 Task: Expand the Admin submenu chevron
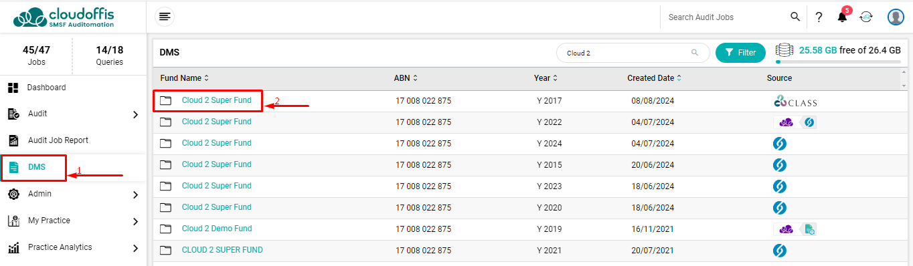pyautogui.click(x=136, y=195)
